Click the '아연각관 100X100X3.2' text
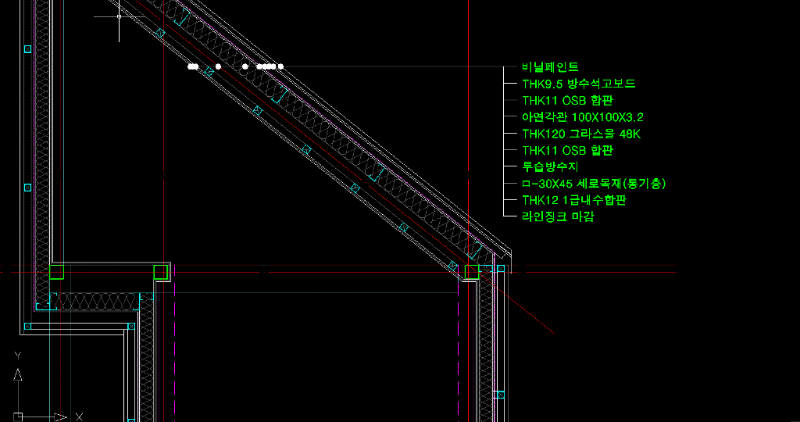 [x=583, y=117]
